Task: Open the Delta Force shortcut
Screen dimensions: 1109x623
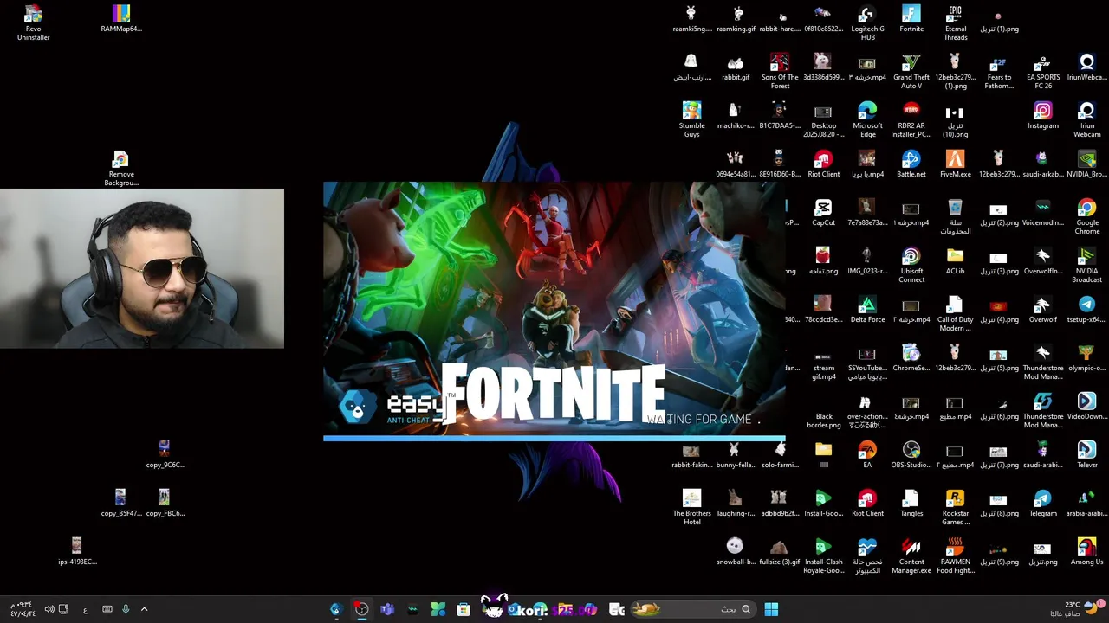Action: pos(867,310)
